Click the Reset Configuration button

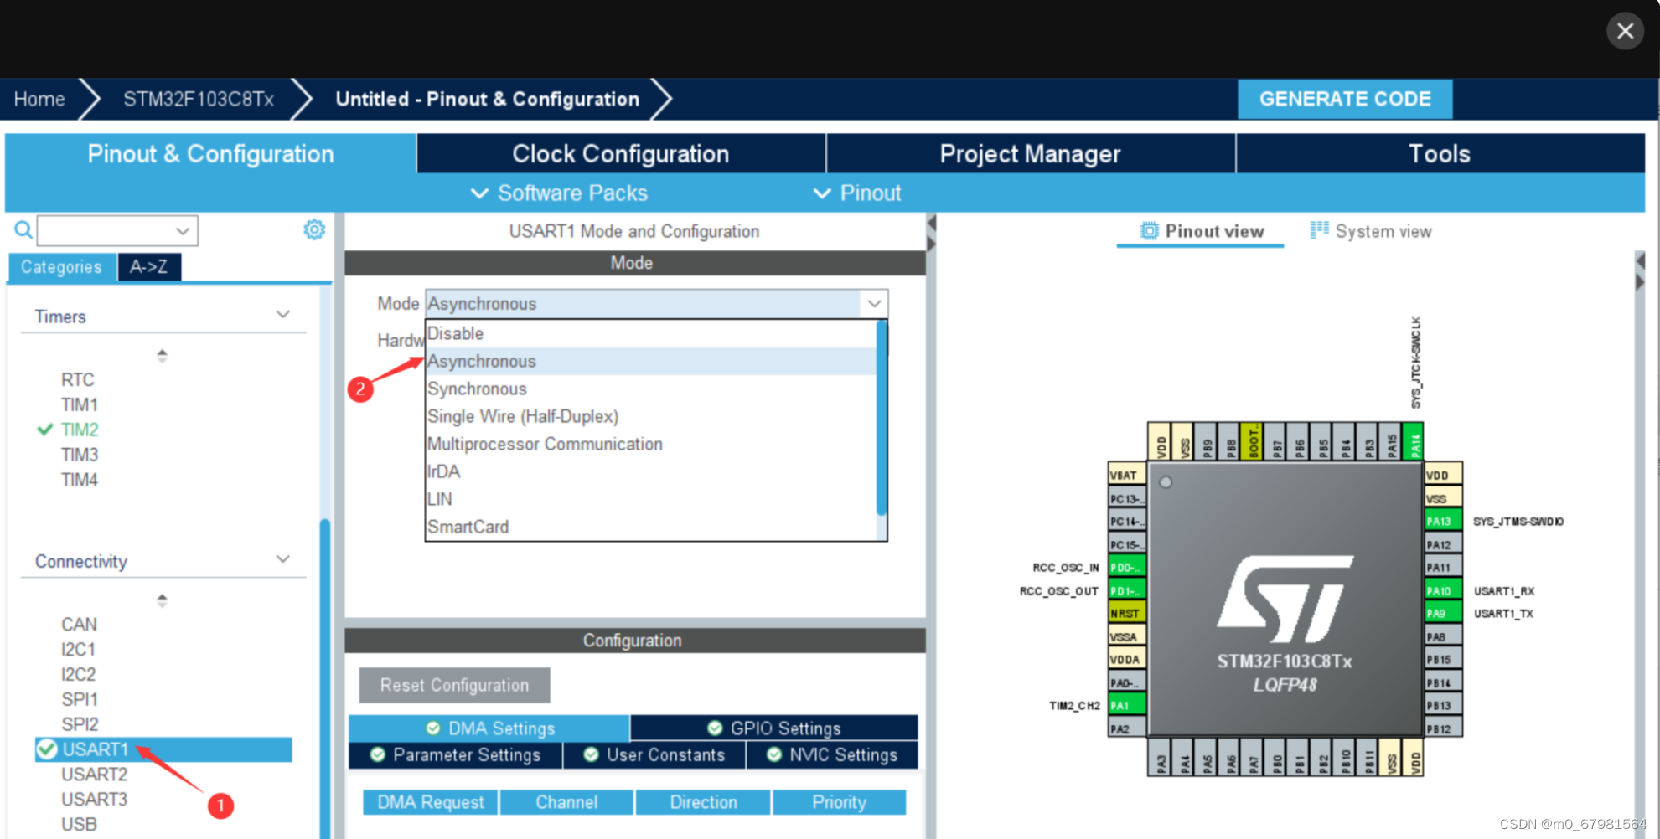[455, 685]
